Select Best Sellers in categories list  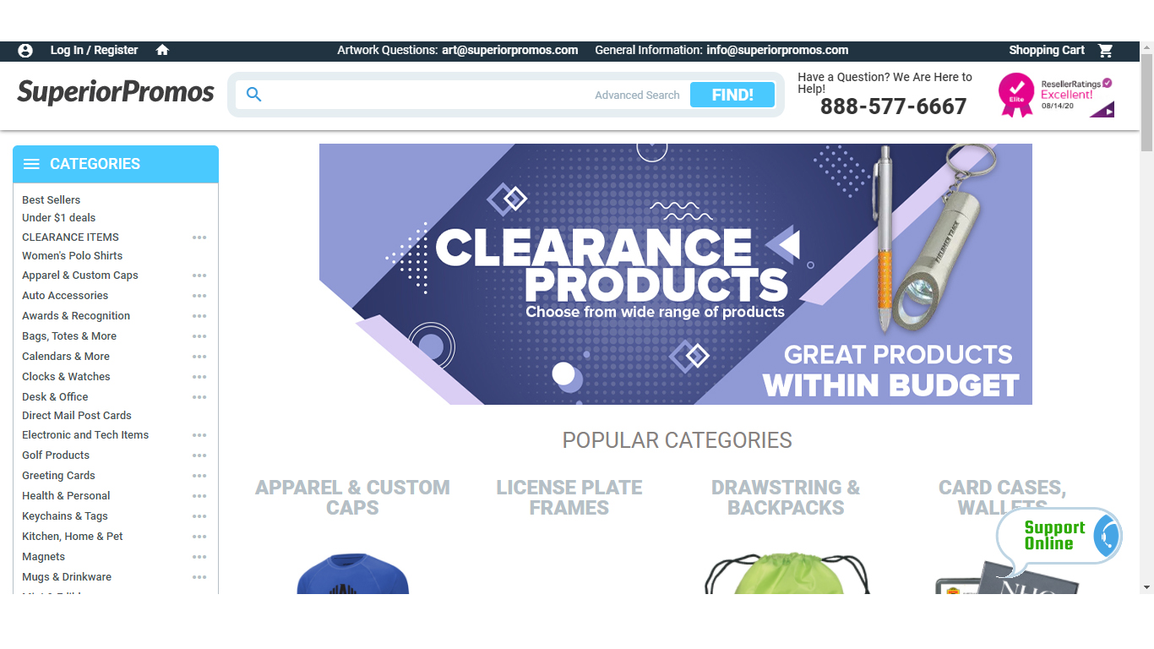pos(52,200)
